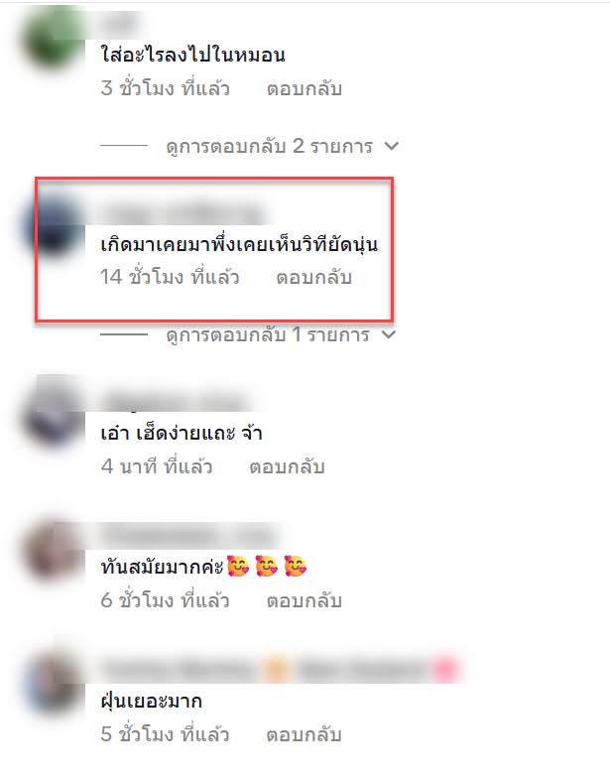Screen dimensions: 610x779
Task: Click avatar of commenter asking ใส่อะไรลงไปในหมอน
Action: click(x=52, y=40)
